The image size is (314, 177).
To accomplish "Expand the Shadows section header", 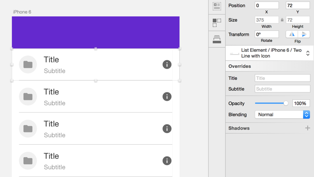I will pos(239,128).
